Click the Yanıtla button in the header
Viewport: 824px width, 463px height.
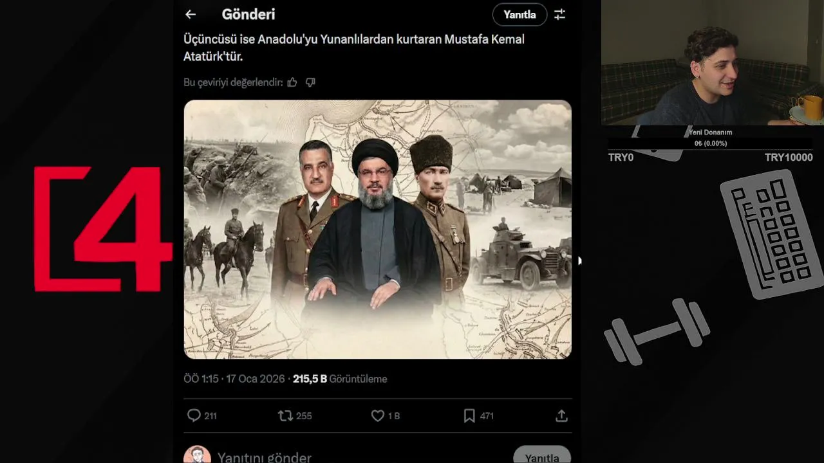[x=520, y=14]
